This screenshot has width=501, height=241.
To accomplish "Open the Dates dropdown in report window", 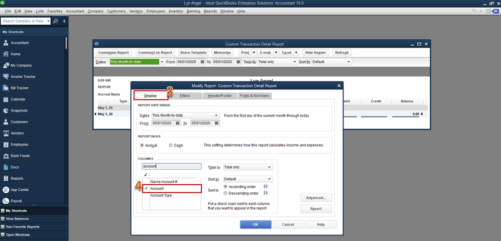I will point(162,62).
